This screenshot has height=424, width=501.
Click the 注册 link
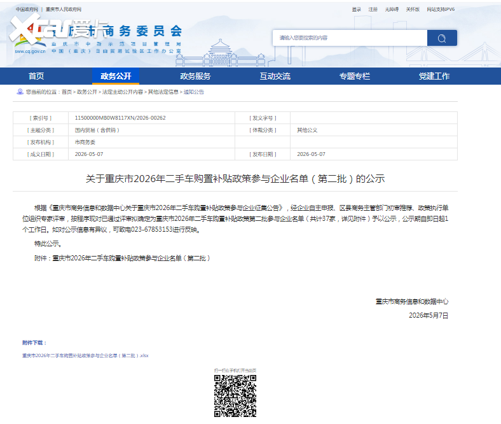tap(373, 10)
